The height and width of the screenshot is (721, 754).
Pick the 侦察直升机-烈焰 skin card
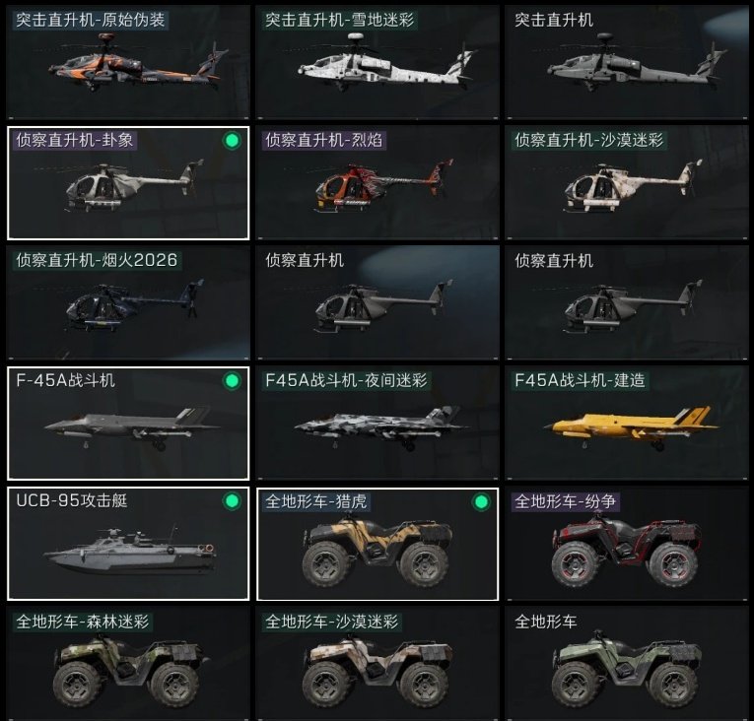[377, 182]
